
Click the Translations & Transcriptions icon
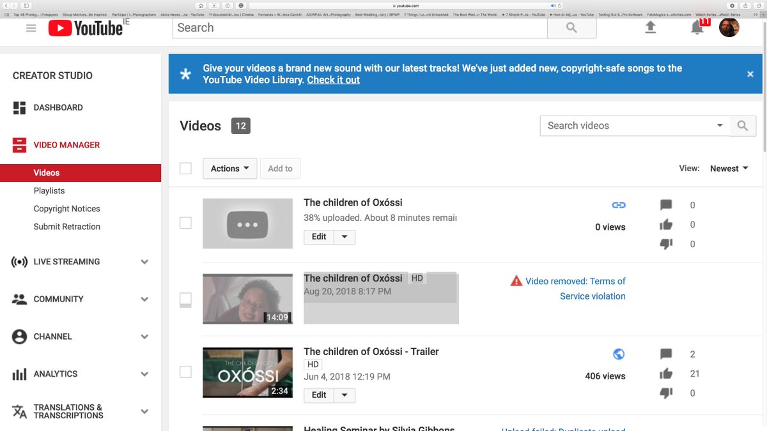tap(19, 411)
